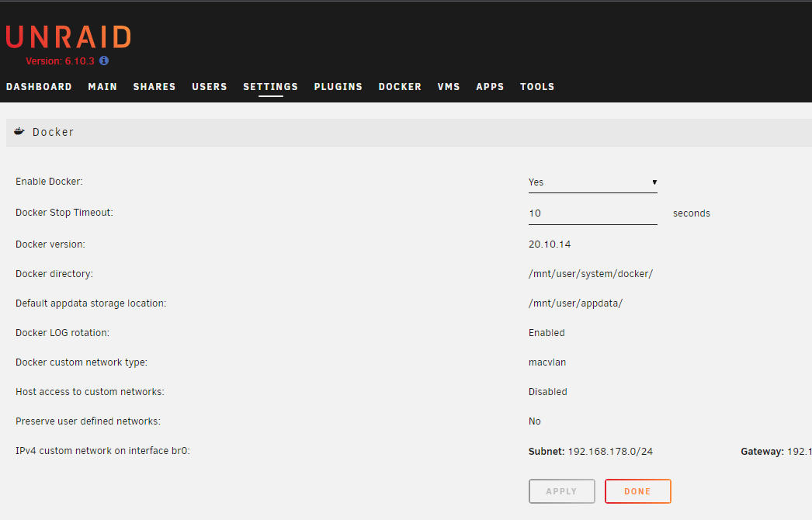Click the Subnet 192.168.178.0/24 value
Image resolution: width=812 pixels, height=520 pixels.
click(610, 451)
